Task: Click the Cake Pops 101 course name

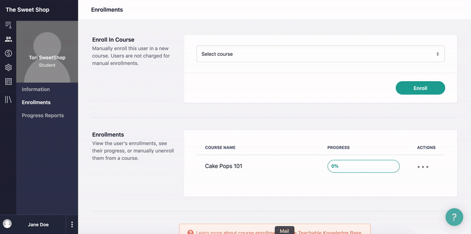Action: pos(224,166)
